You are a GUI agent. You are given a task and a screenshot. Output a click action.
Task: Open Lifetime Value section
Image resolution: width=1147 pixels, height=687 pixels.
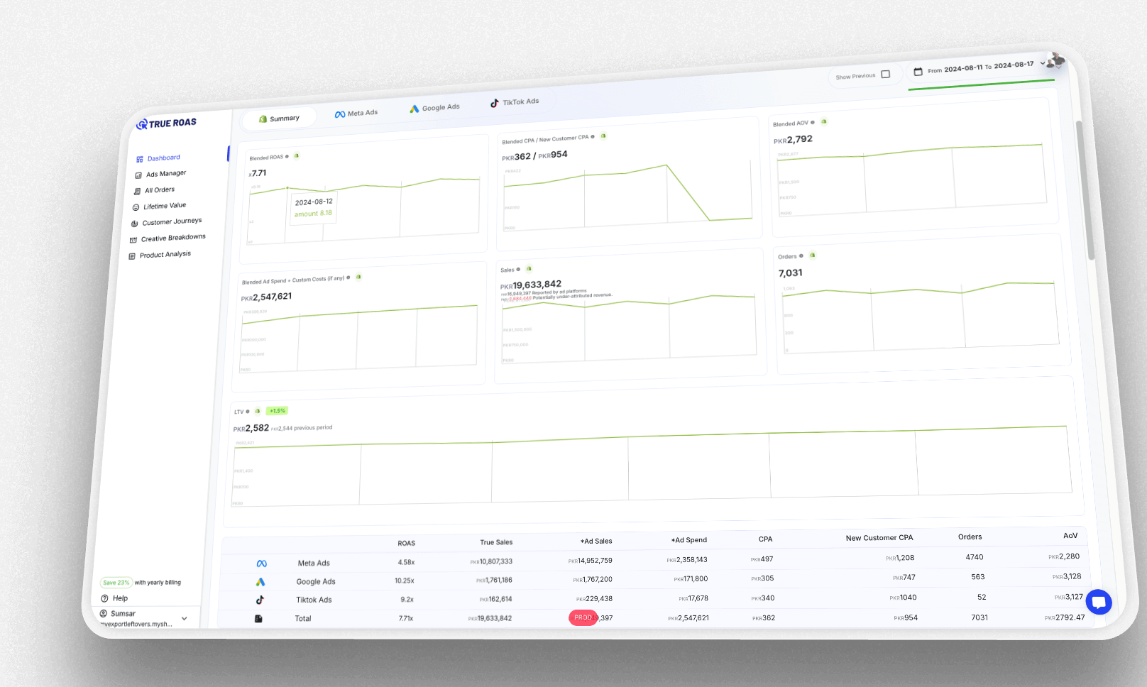point(159,207)
